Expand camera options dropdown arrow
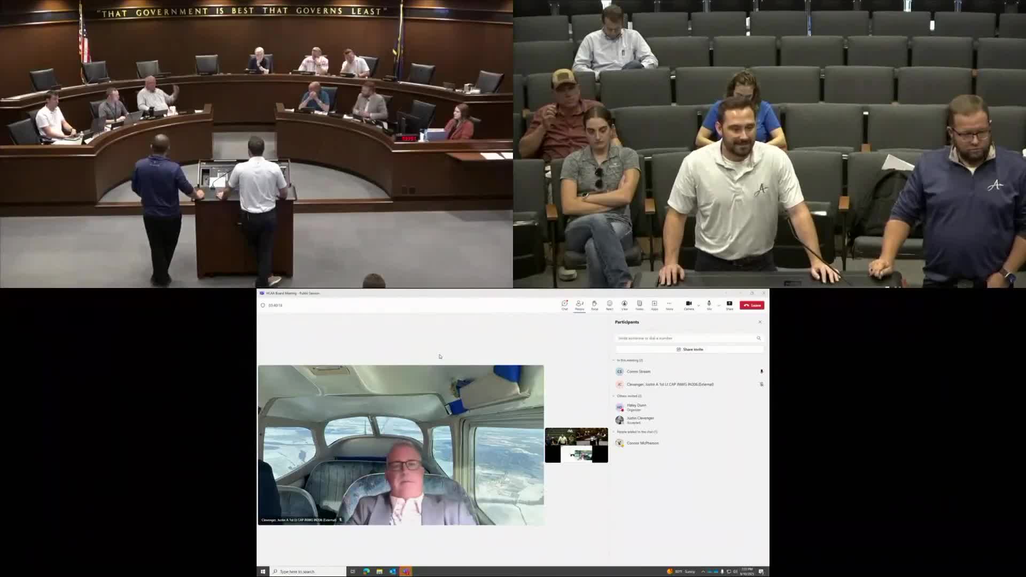This screenshot has height=577, width=1026. (x=698, y=306)
